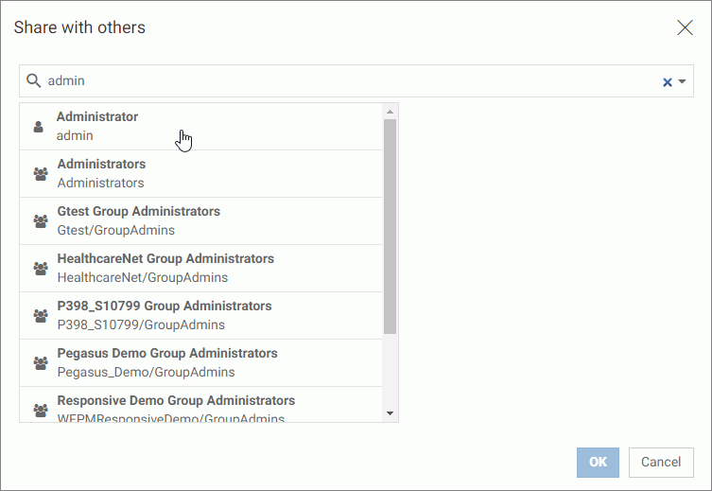Viewport: 712px width, 491px height.
Task: Close the Share with others dialog
Action: [685, 27]
